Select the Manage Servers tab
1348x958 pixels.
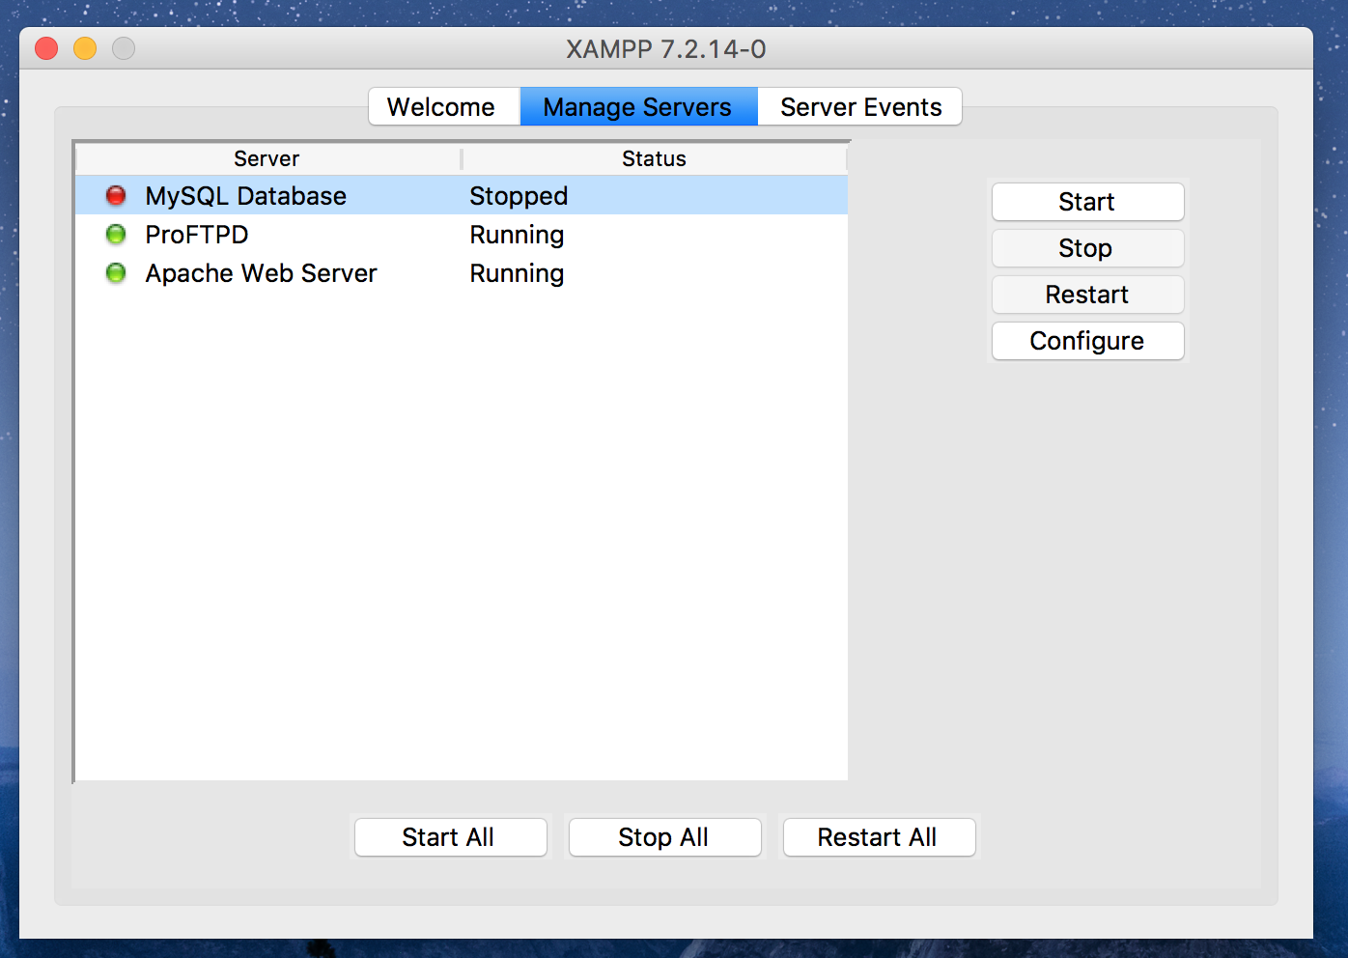point(637,107)
